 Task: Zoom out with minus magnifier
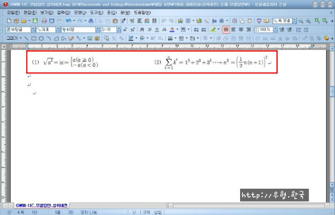pyautogui.click(x=301, y=21)
